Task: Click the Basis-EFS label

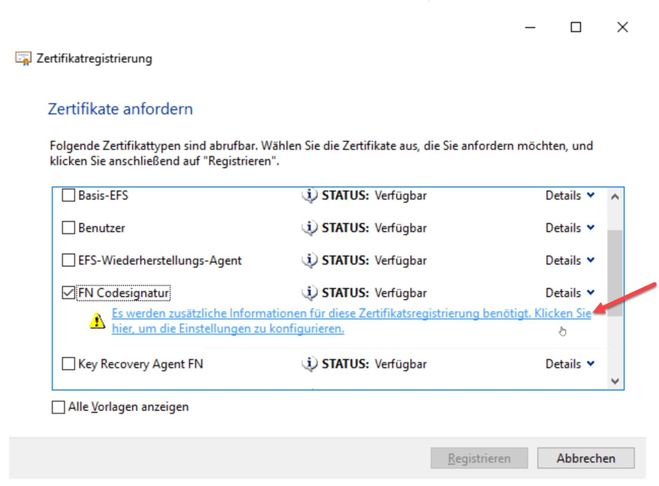Action: click(x=103, y=196)
